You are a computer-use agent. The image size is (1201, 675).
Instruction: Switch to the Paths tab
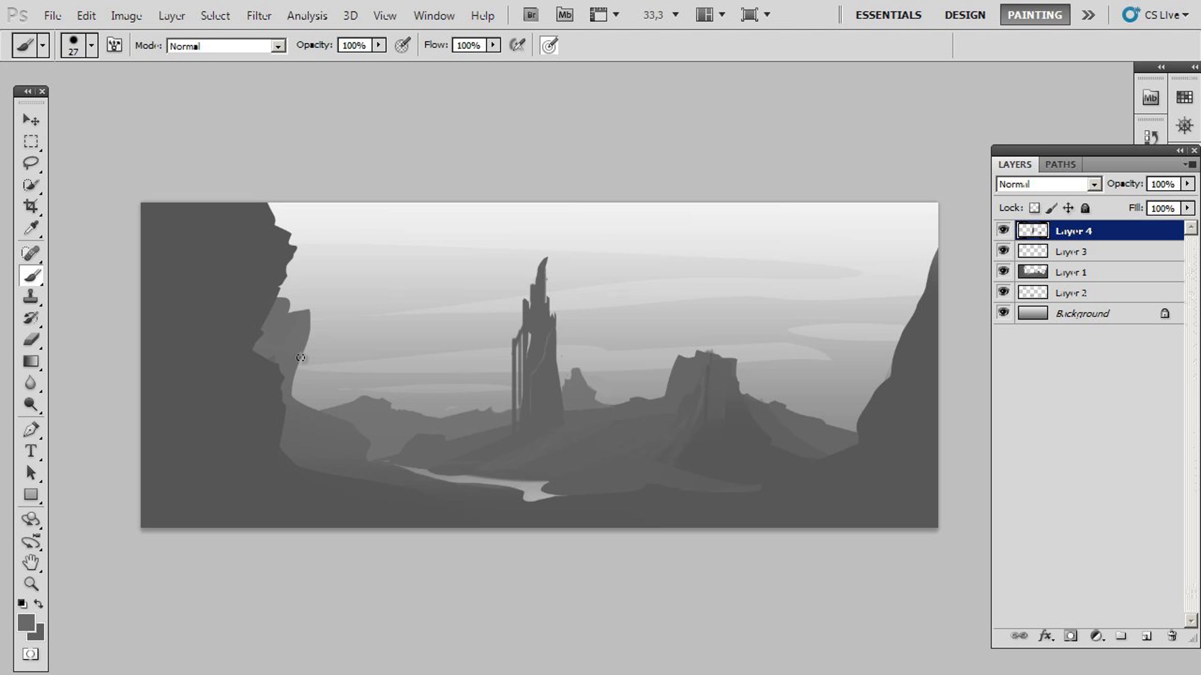(x=1060, y=164)
